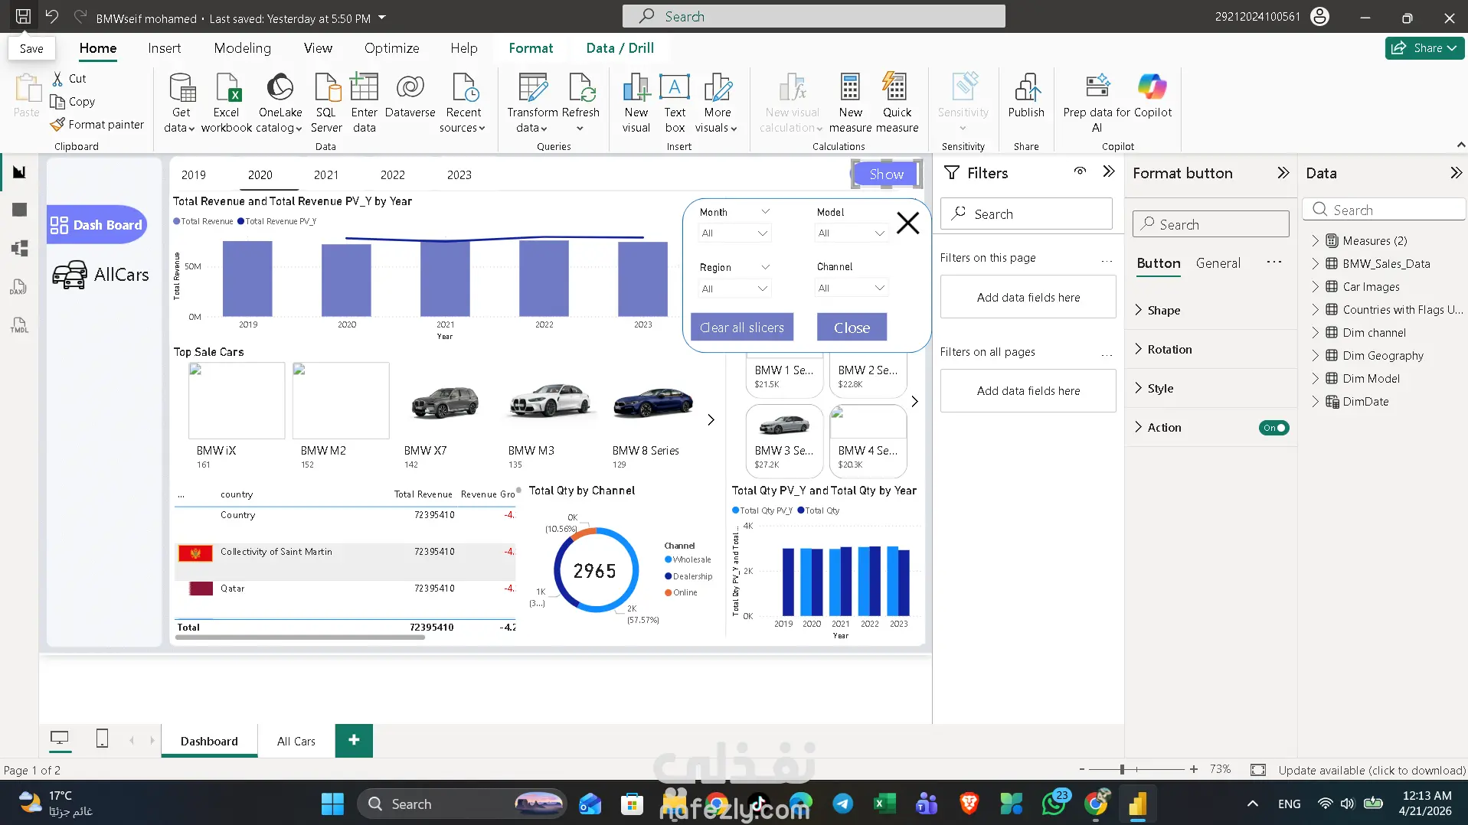1468x825 pixels.
Task: Open Excel workbook import
Action: coord(227,103)
